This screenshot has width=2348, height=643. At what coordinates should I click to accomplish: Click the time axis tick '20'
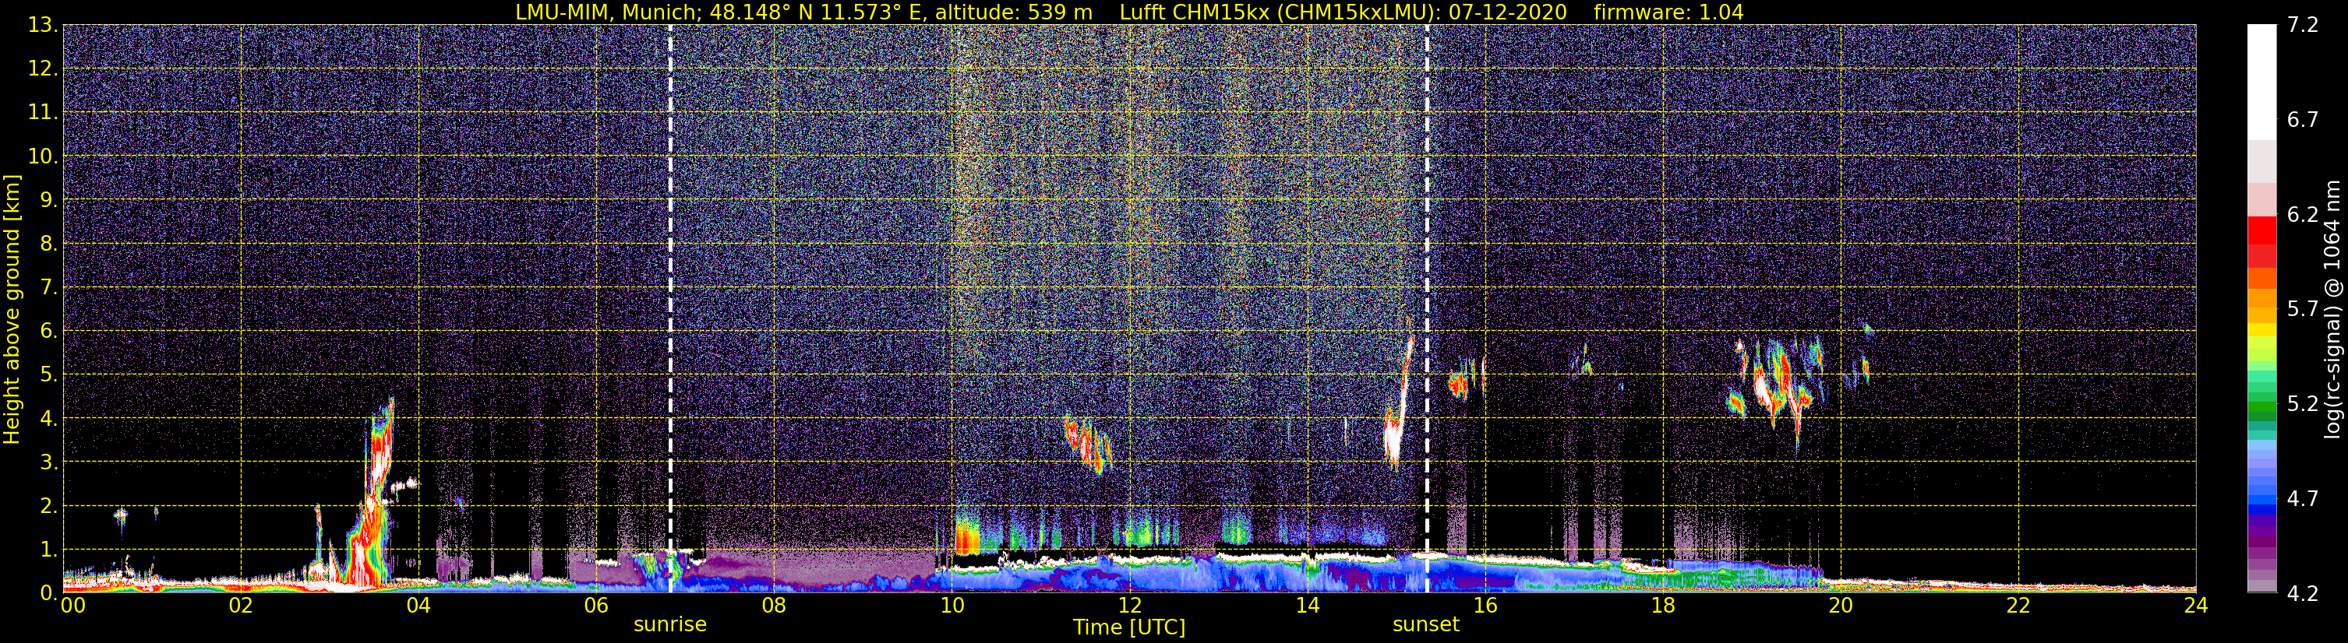[1841, 606]
